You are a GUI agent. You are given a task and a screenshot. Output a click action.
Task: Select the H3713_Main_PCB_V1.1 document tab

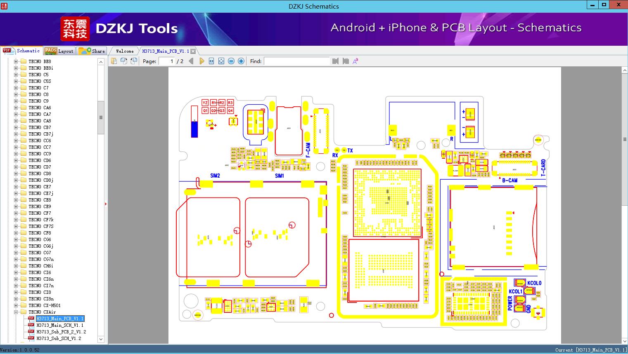[x=166, y=51]
